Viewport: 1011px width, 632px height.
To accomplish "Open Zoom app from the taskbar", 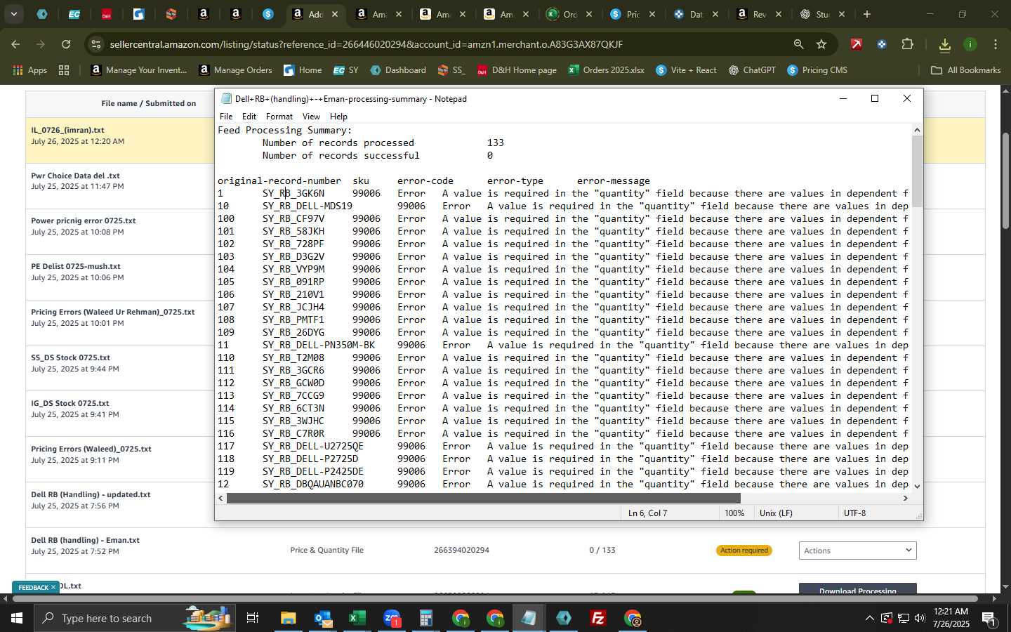I will coord(392,618).
